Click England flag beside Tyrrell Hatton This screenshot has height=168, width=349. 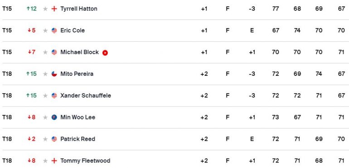tap(54, 9)
